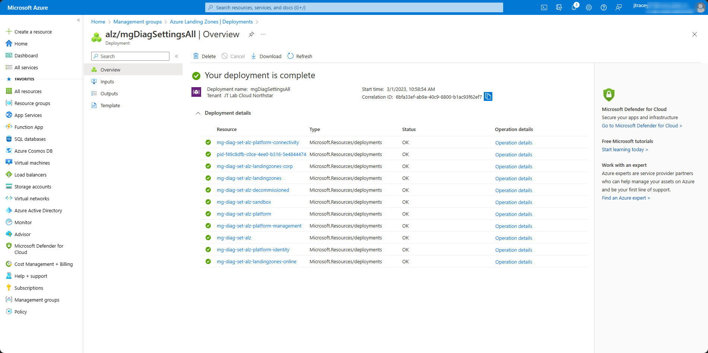Switch to the Inputs section
The image size is (708, 353).
pos(107,82)
